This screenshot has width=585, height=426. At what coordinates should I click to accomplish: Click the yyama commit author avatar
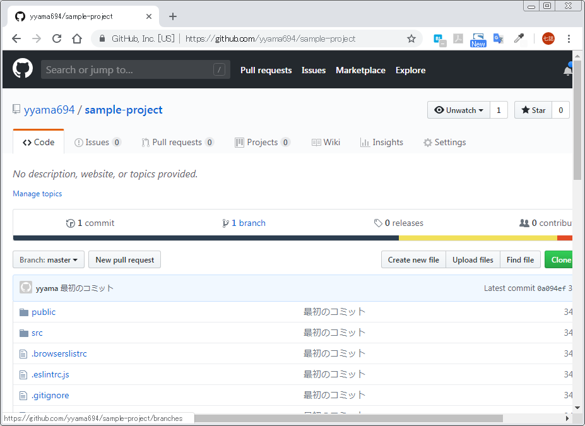point(26,288)
